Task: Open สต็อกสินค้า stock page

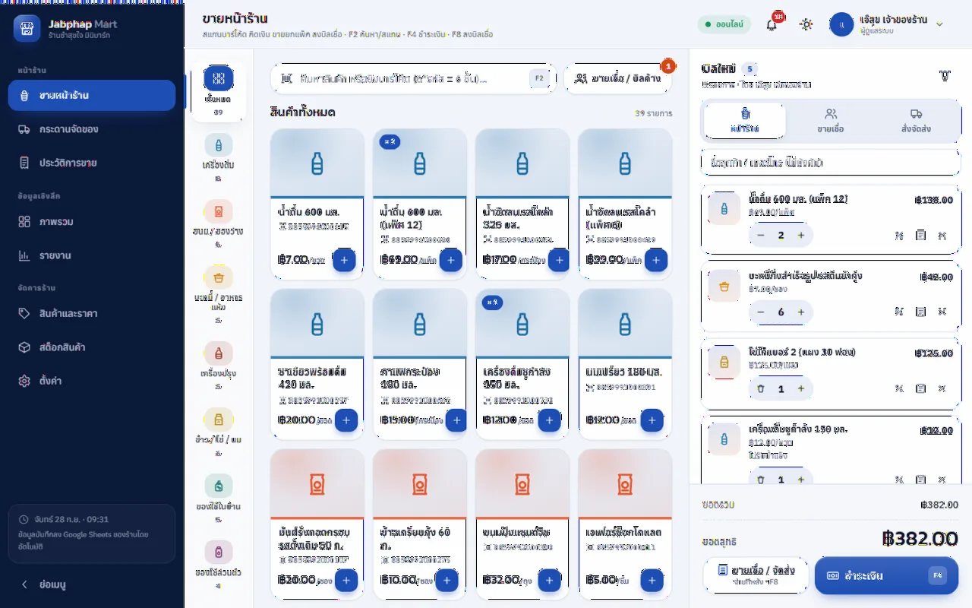Action: (92, 347)
